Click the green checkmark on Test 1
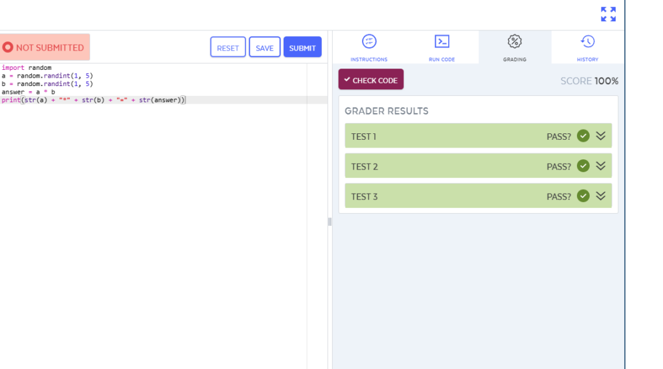The width and height of the screenshot is (663, 369). [x=583, y=136]
